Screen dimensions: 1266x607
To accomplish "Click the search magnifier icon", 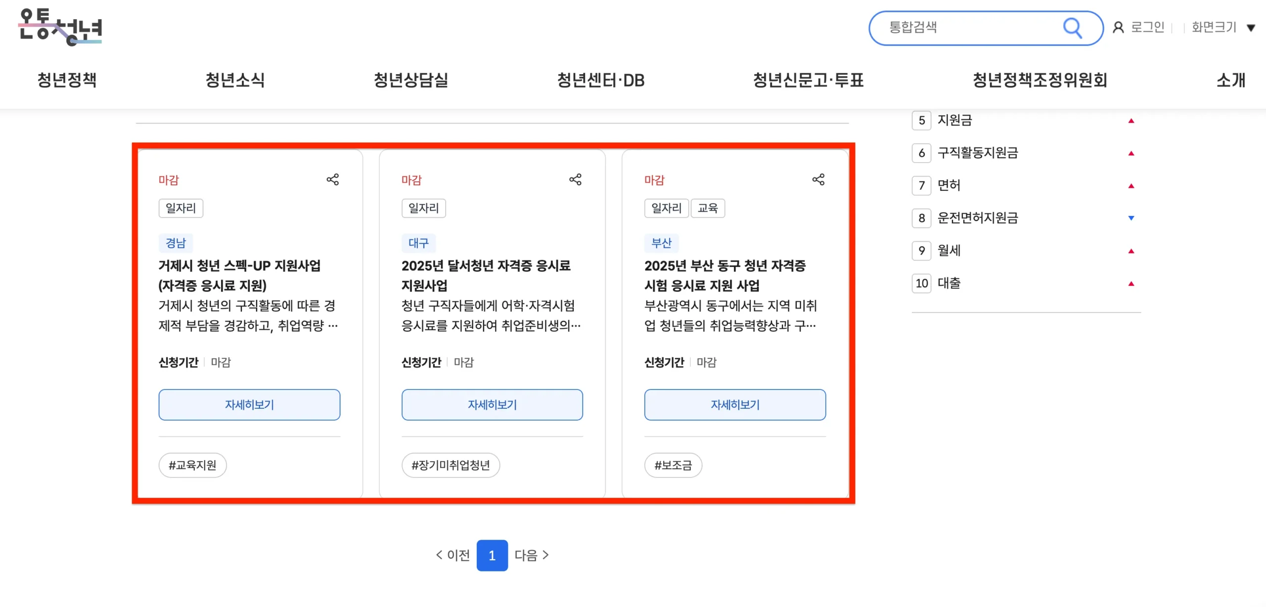I will (1072, 28).
